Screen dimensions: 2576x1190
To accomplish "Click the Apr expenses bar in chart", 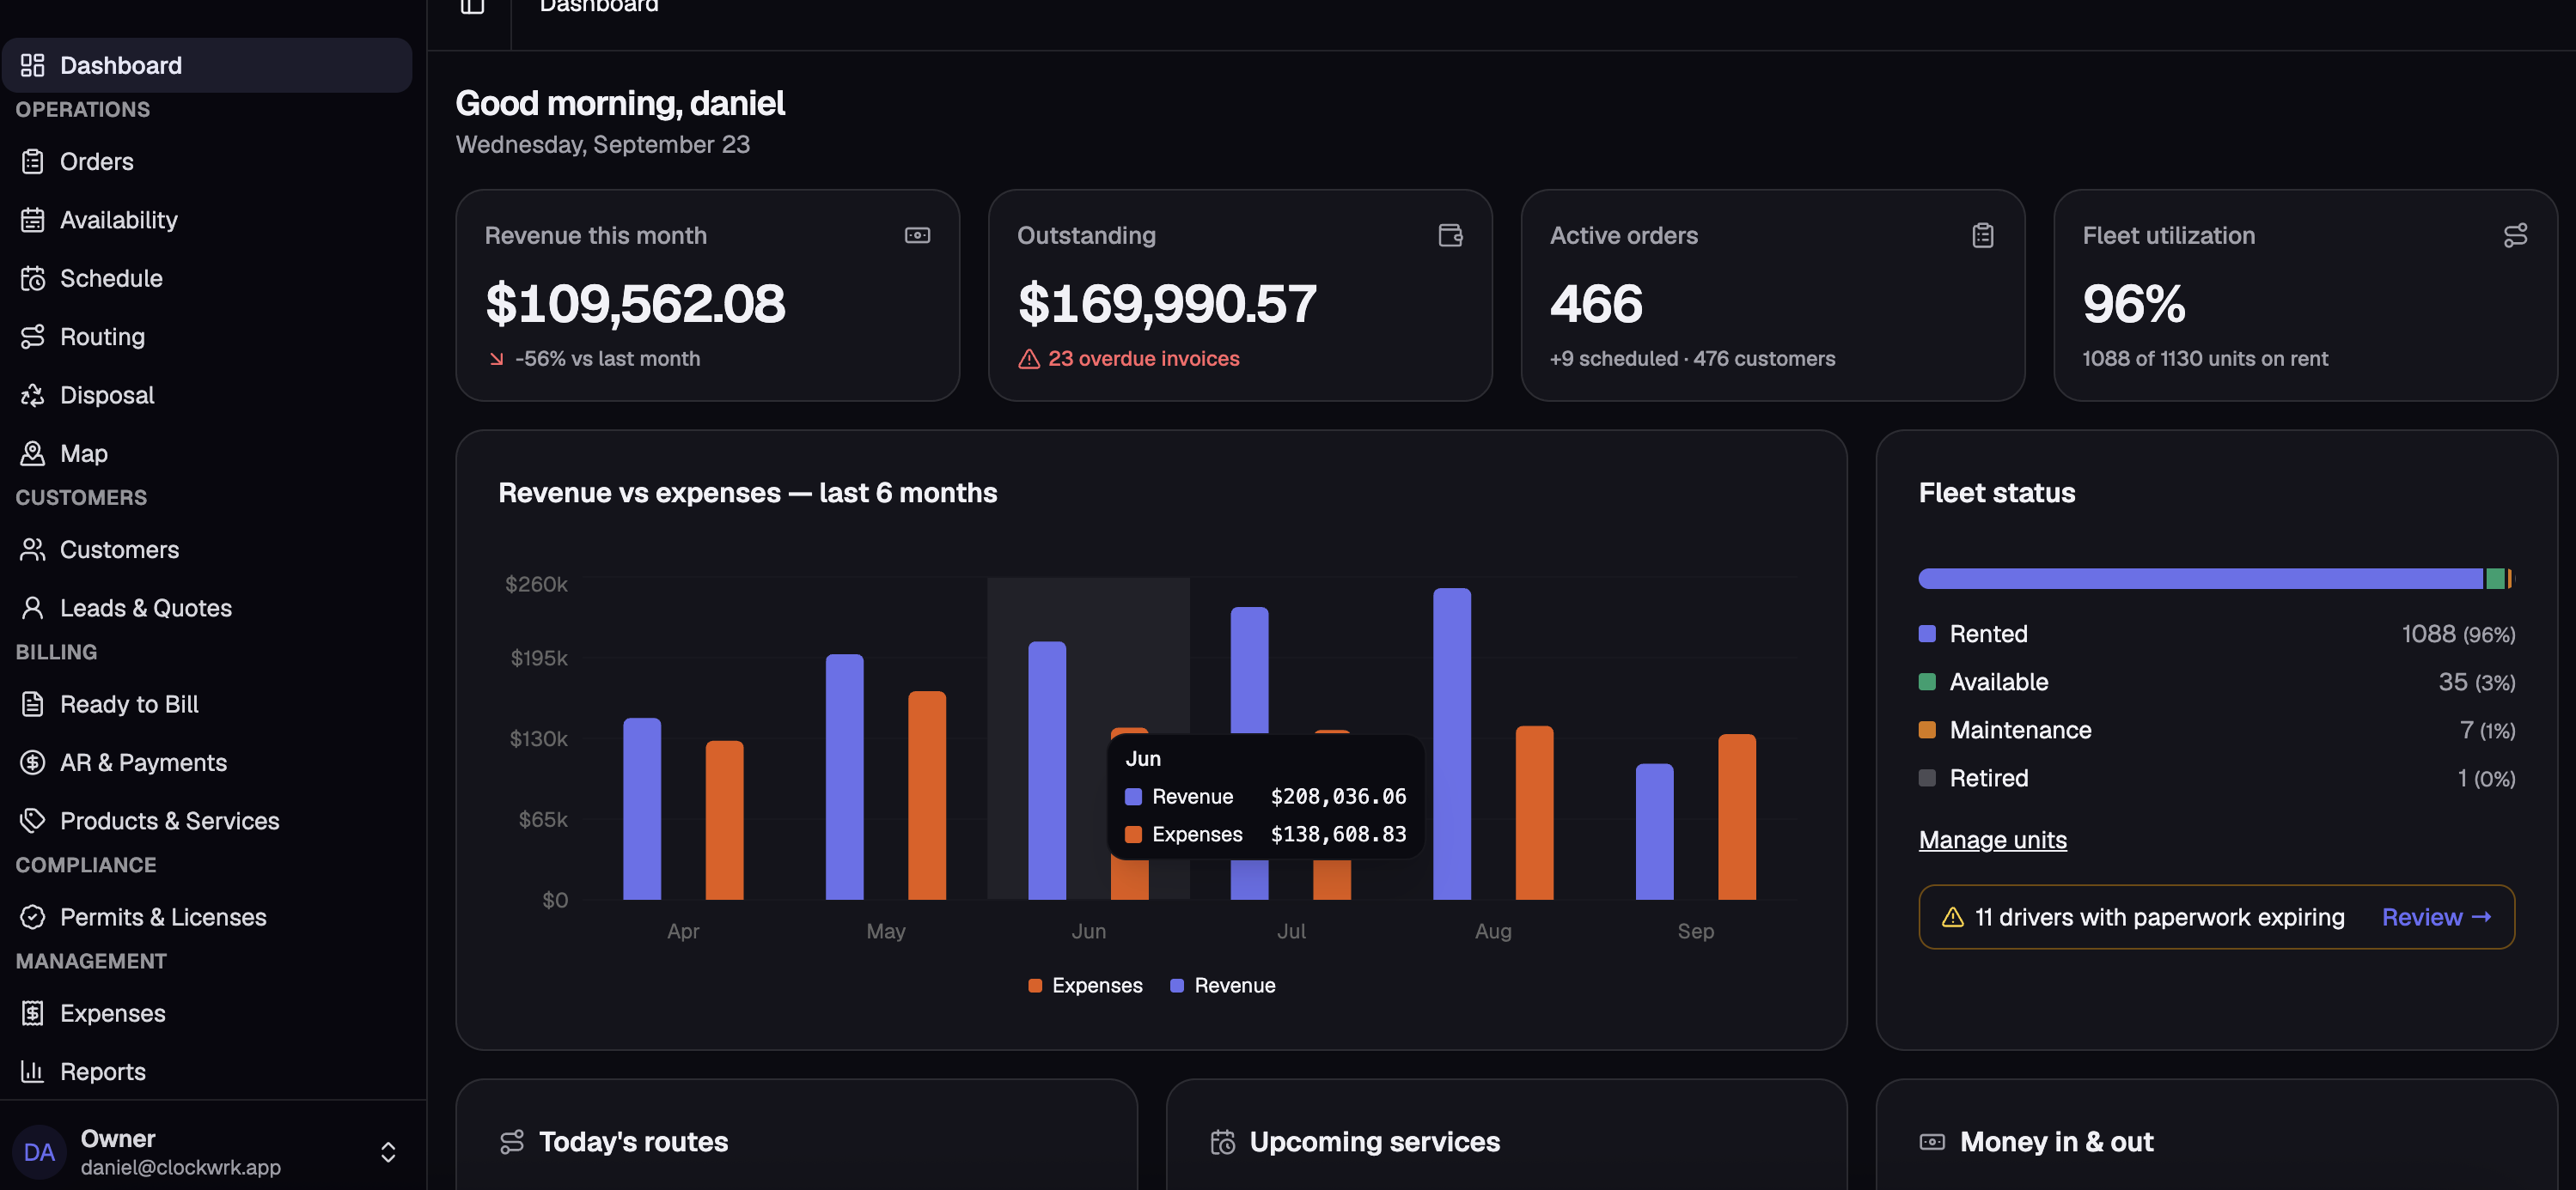I will point(724,819).
